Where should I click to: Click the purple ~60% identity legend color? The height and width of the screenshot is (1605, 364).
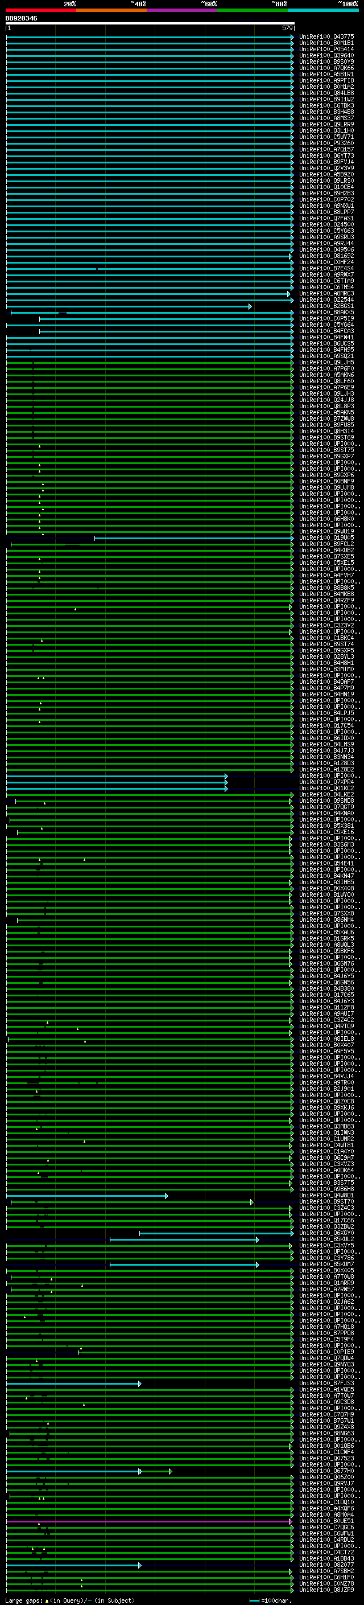coord(183,10)
